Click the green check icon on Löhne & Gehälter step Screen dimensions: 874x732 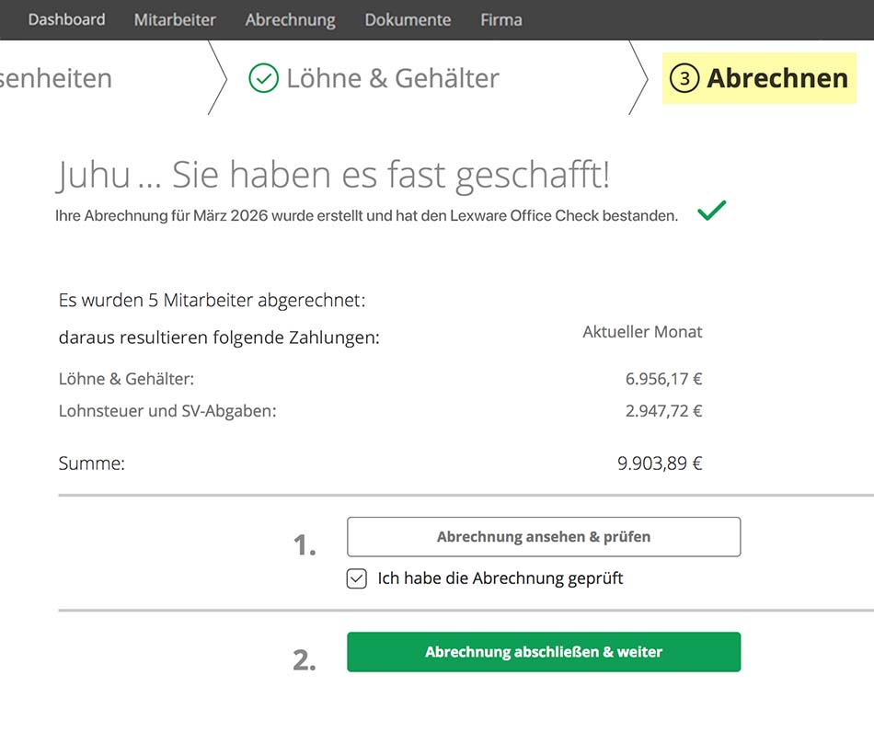click(x=263, y=78)
